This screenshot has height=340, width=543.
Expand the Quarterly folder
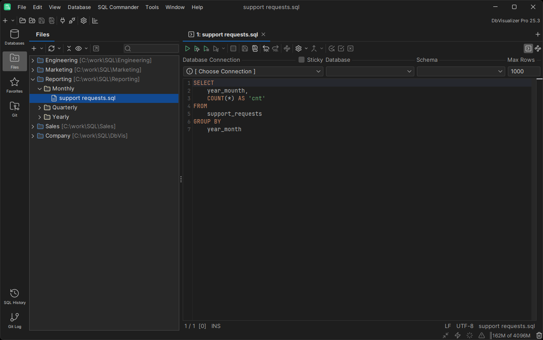[39, 107]
